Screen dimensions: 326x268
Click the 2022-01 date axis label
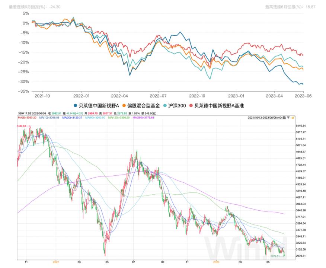coord(81,96)
